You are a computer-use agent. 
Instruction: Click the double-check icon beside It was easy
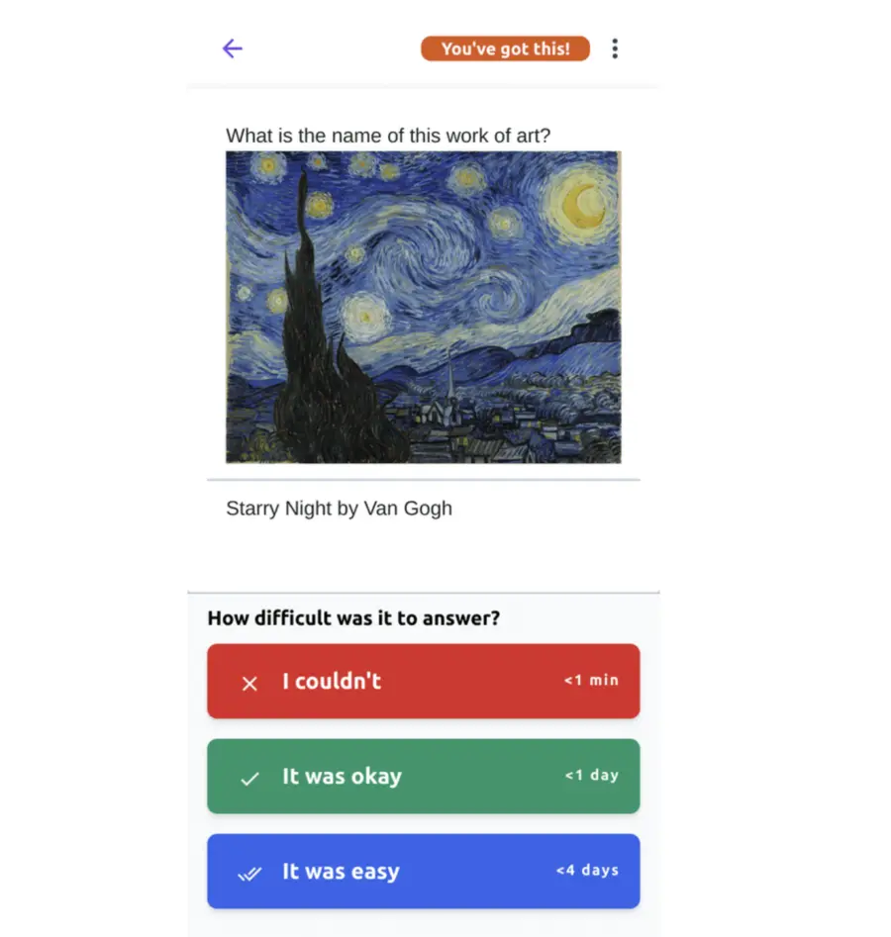[x=249, y=873]
